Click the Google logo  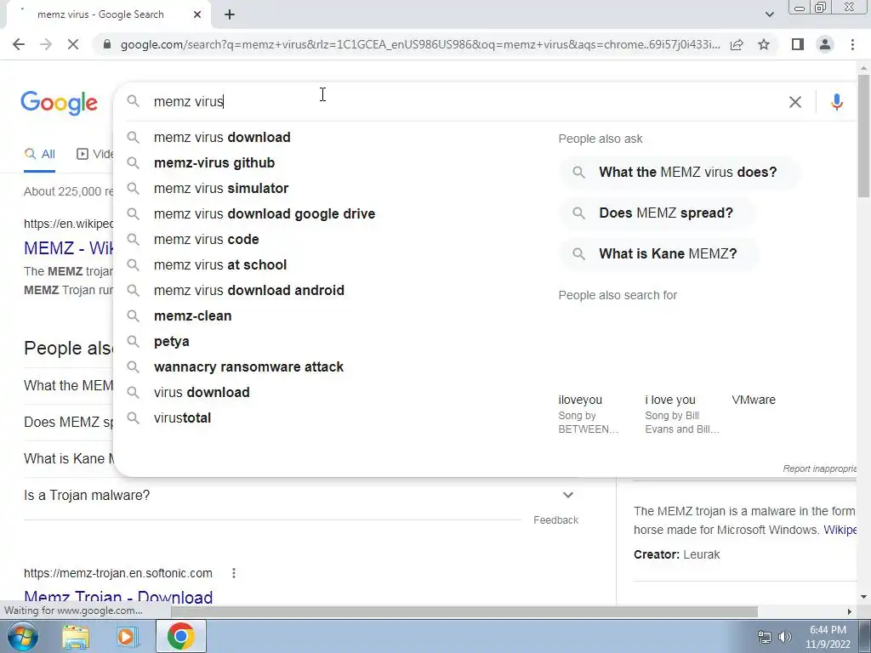(x=60, y=103)
